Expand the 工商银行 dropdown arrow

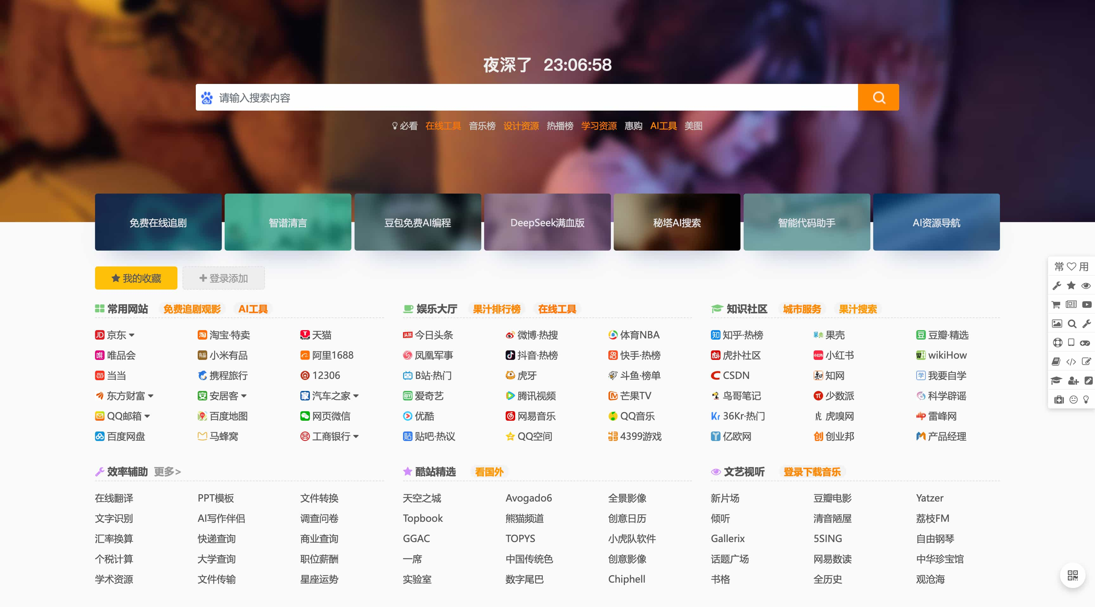coord(356,437)
